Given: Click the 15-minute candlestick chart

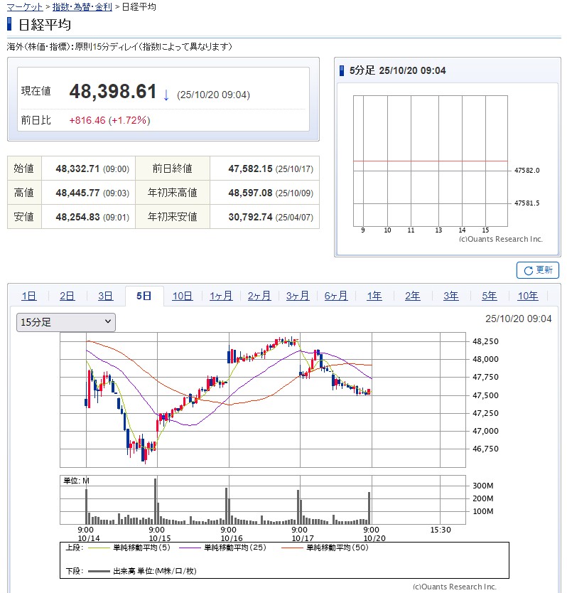Looking at the screenshot, I should pos(263,400).
